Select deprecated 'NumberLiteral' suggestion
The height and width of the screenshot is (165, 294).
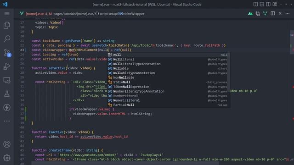pyautogui.click(x=167, y=96)
